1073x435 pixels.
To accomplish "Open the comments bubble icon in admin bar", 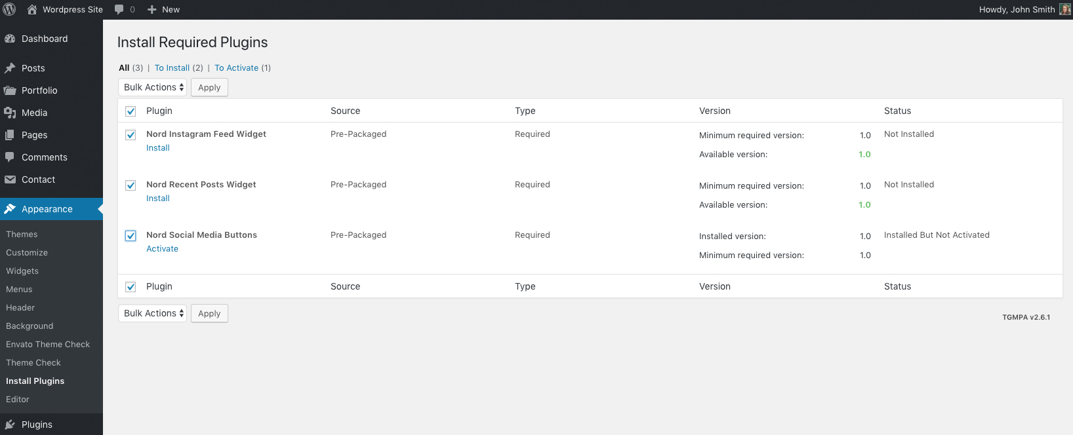I will 119,9.
